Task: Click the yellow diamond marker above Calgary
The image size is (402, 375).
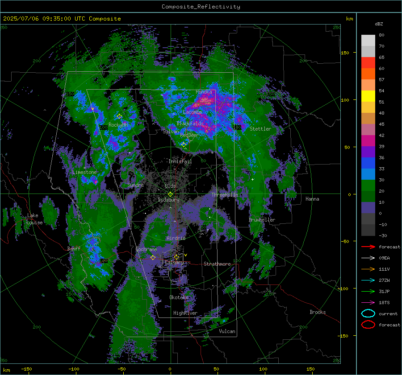Action: point(176,257)
